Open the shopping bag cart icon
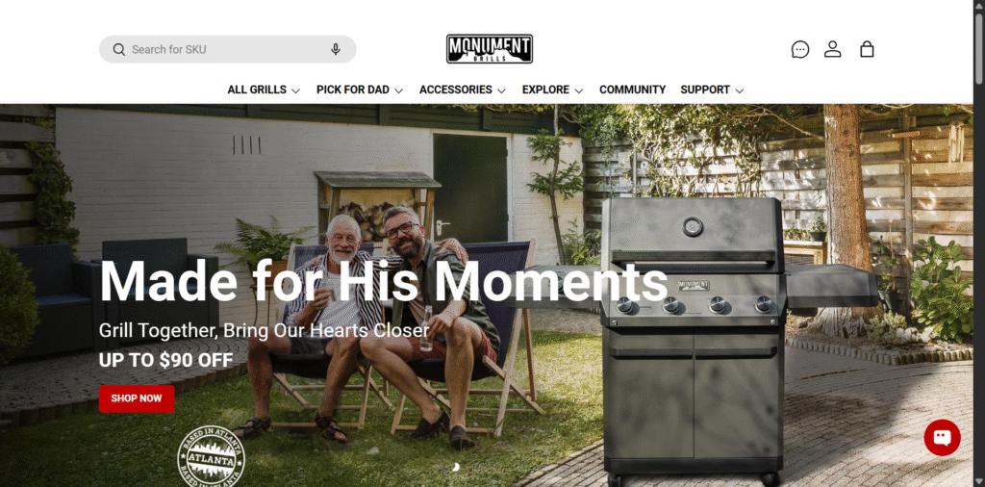985x487 pixels. pos(867,49)
